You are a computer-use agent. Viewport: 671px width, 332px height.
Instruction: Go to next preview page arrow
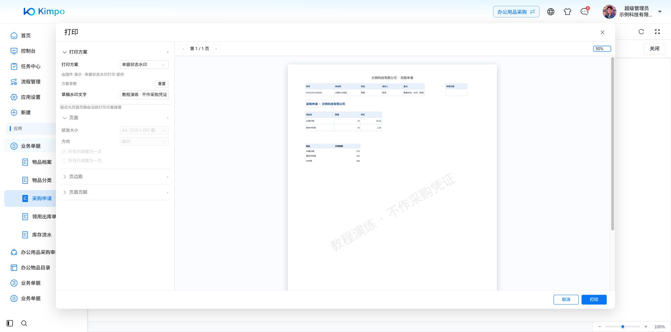(x=216, y=49)
